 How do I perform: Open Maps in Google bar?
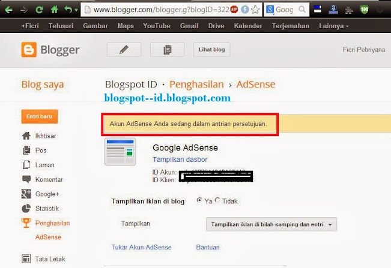pos(126,26)
